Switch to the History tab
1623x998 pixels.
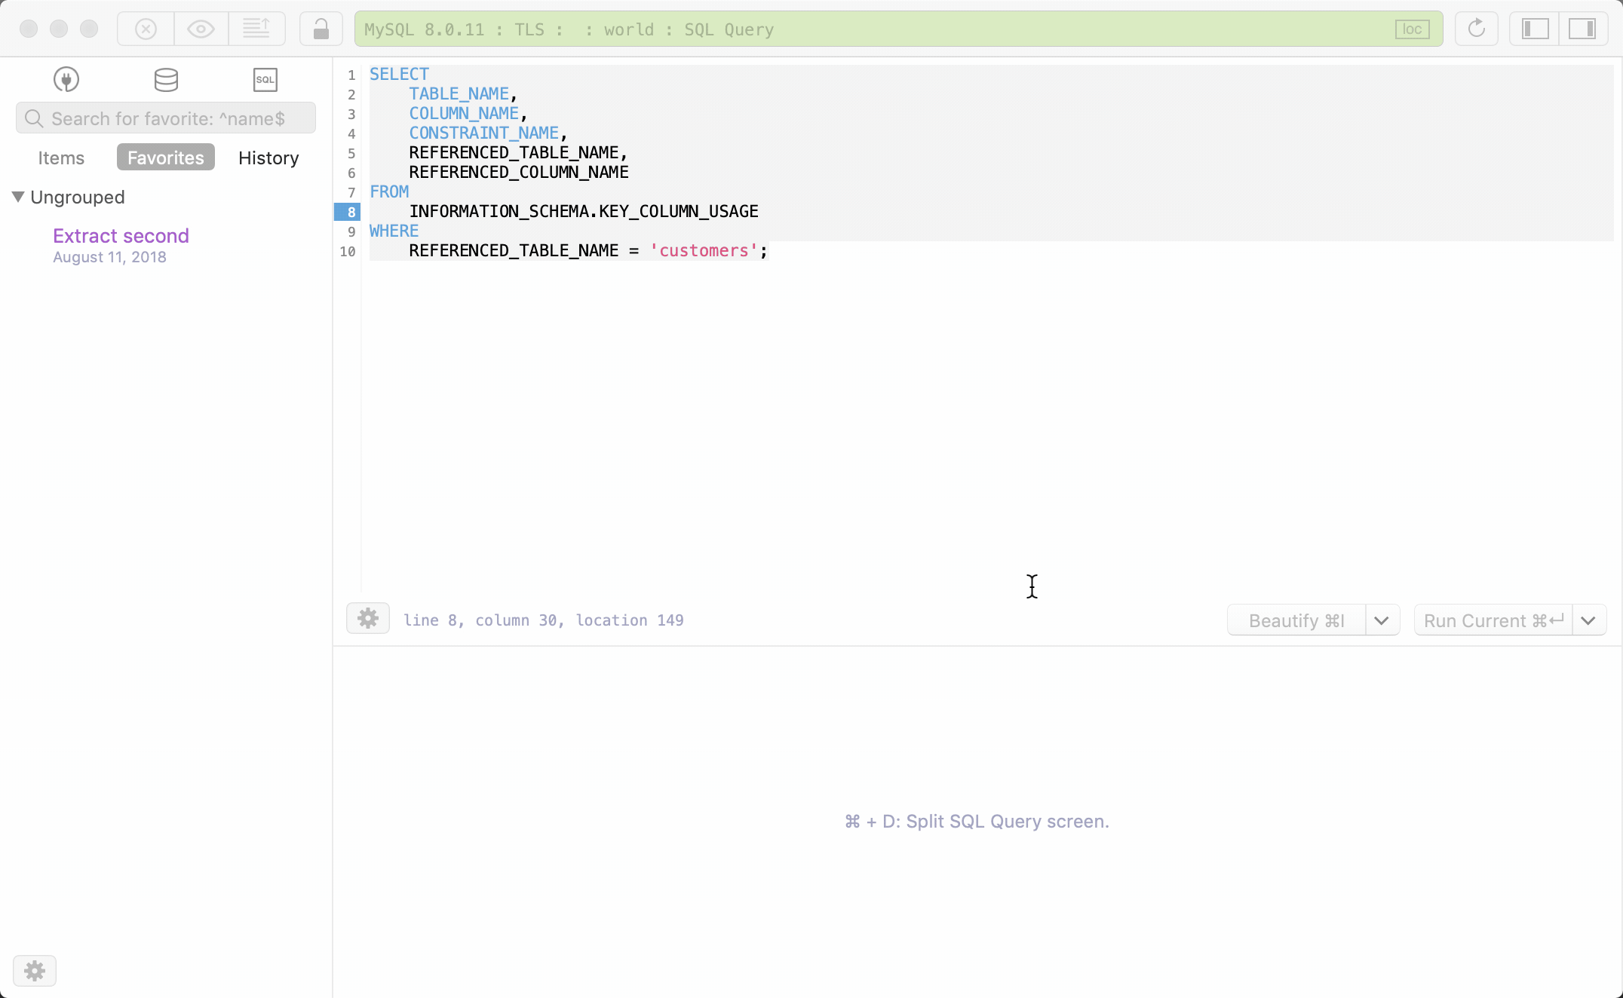268,158
